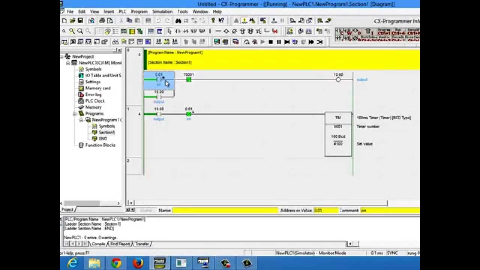The image size is (480, 270).
Task: Select the New Contact tool
Action: (x=177, y=31)
